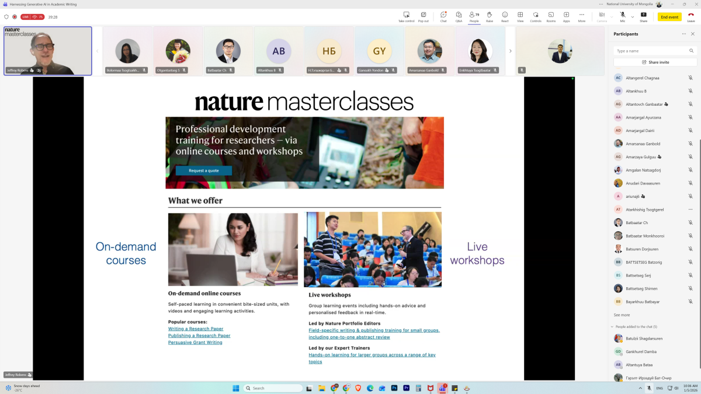Collapse the People added to chat section
This screenshot has width=701, height=394.
tap(612, 327)
